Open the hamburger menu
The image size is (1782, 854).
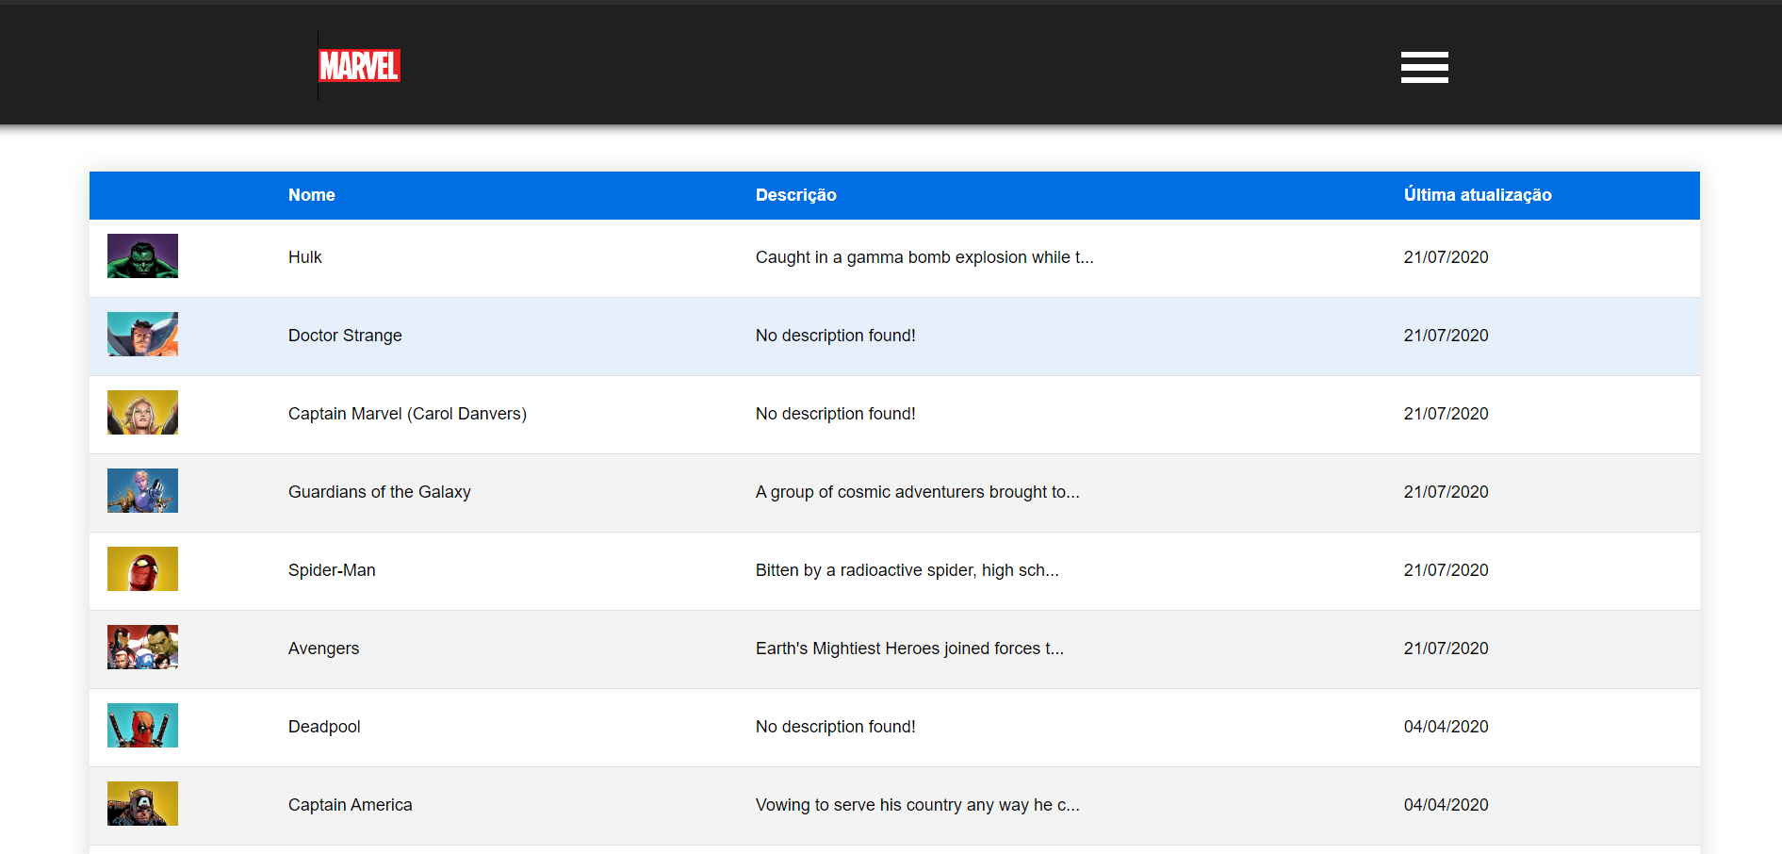pos(1424,67)
